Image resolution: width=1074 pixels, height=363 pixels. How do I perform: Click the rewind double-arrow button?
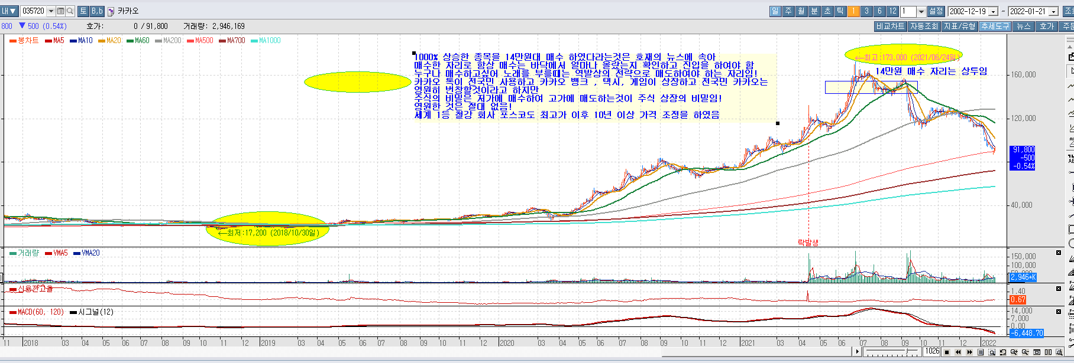(958, 352)
